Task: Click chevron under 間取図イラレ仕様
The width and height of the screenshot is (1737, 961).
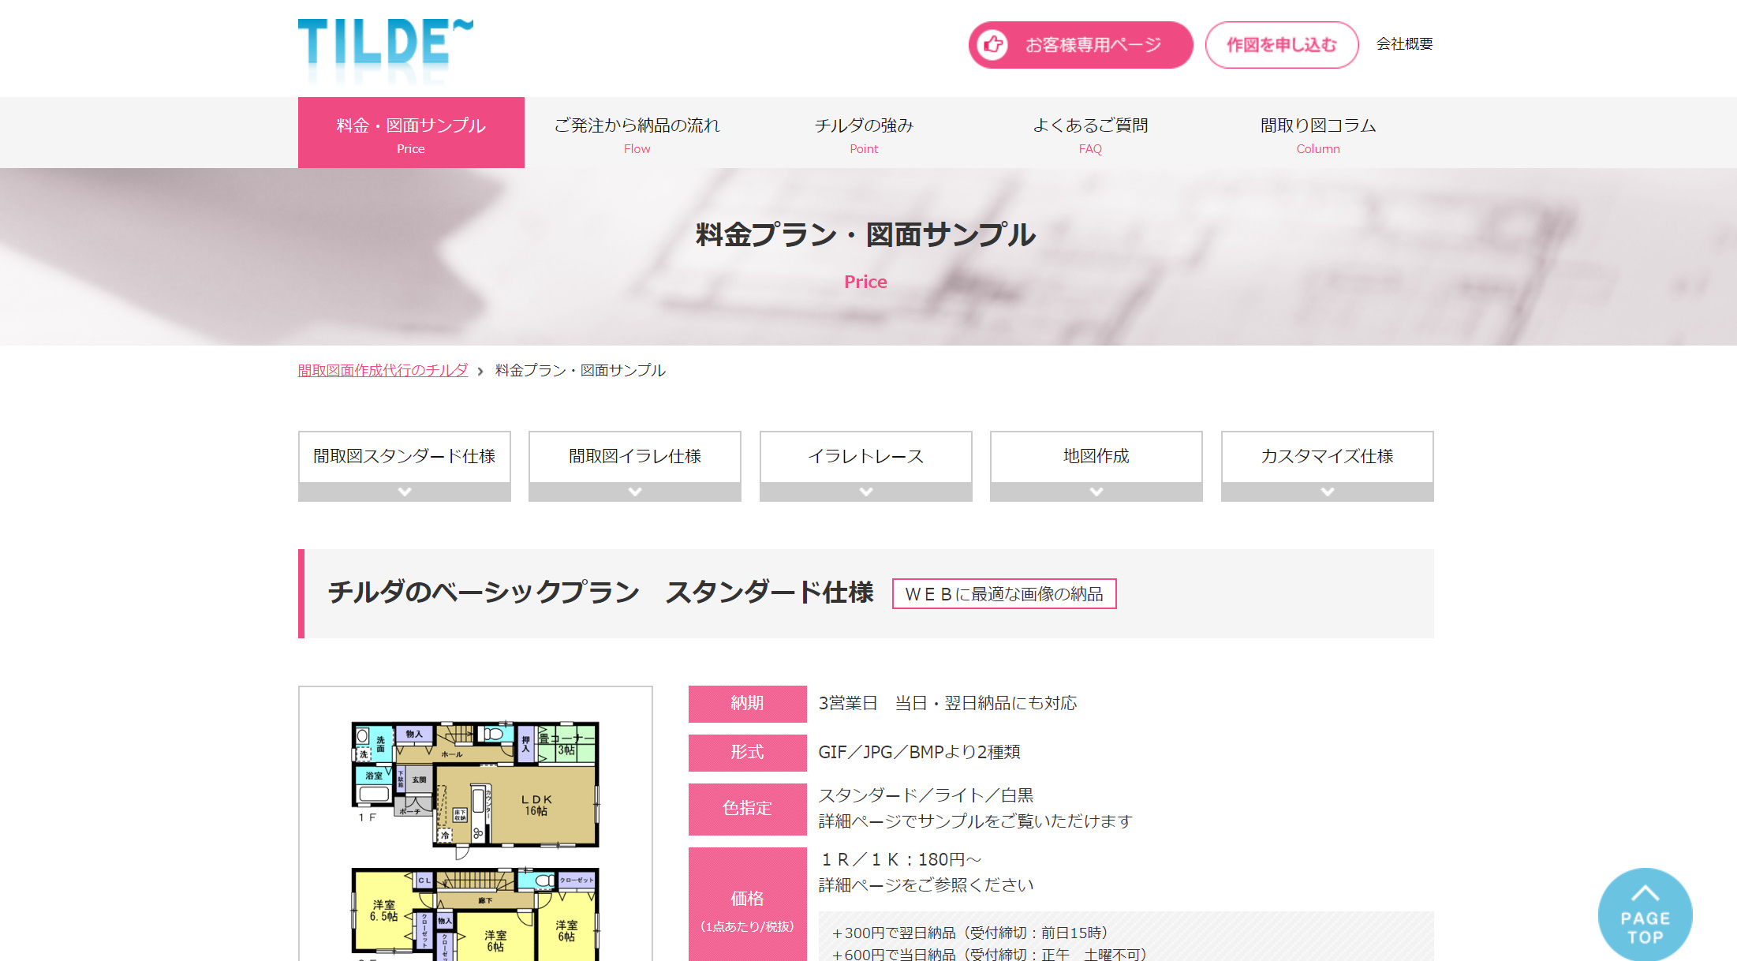Action: (x=635, y=492)
